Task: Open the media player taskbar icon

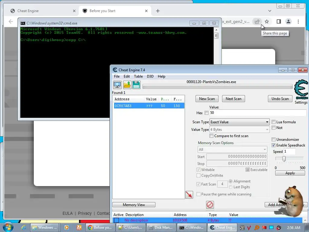Action: point(67,227)
